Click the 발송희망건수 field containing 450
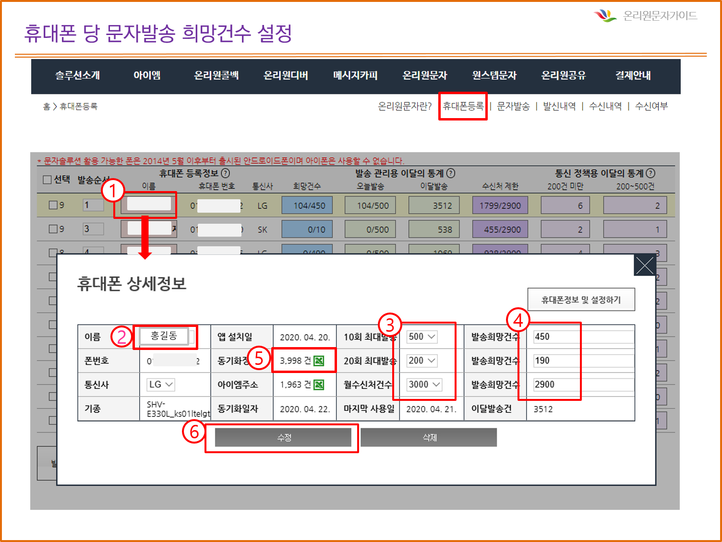Viewport: 722px width, 542px height. click(x=583, y=337)
